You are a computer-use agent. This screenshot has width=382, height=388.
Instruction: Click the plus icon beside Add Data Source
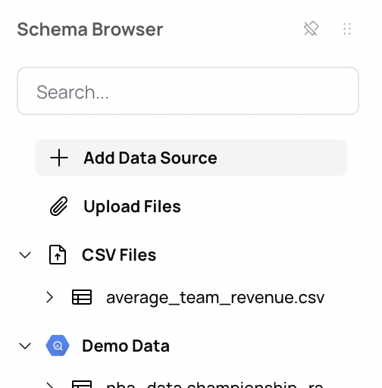pyautogui.click(x=59, y=158)
